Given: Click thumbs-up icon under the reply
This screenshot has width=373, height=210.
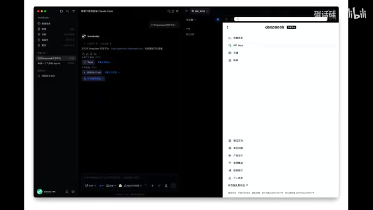Looking at the screenshot, I should (87, 54).
